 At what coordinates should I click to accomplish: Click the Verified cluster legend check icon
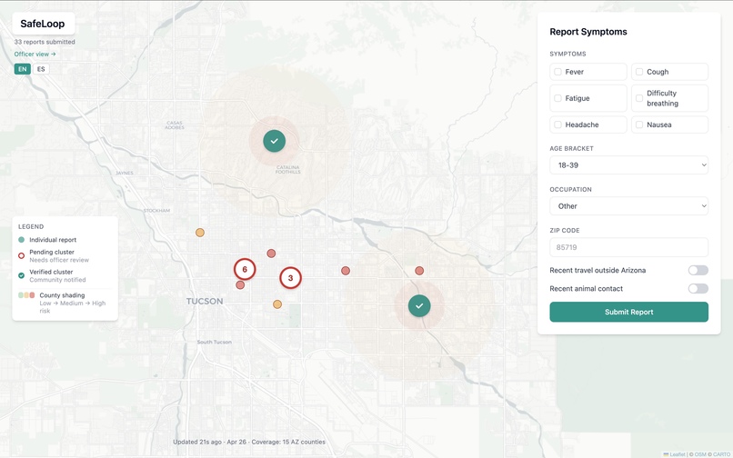21,275
